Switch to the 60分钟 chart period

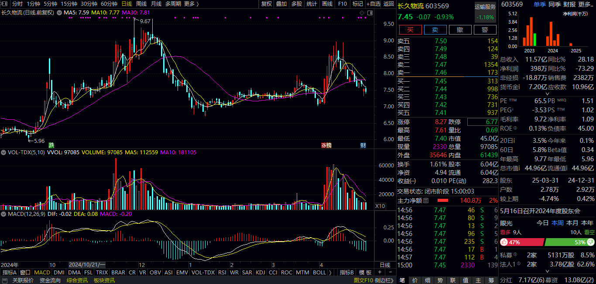(x=109, y=4)
